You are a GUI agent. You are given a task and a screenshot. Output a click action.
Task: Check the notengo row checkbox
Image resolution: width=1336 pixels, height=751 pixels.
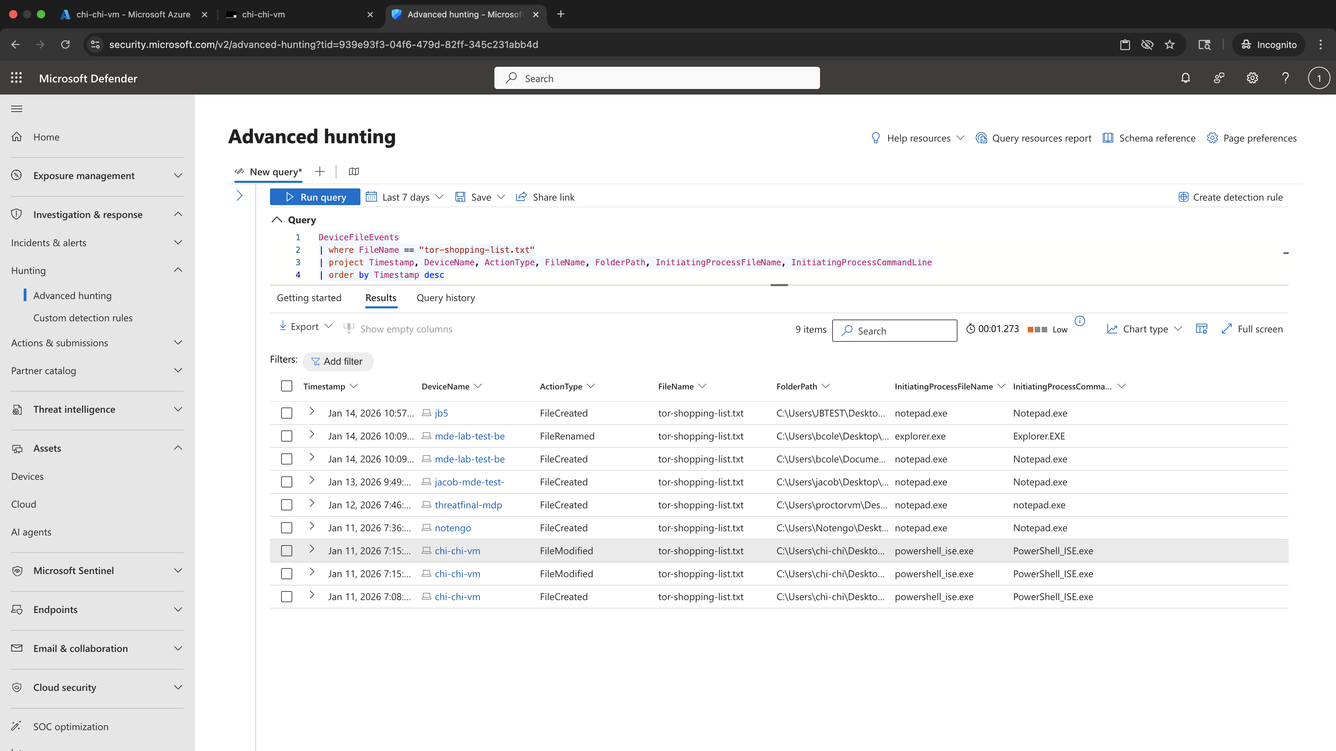pos(286,528)
